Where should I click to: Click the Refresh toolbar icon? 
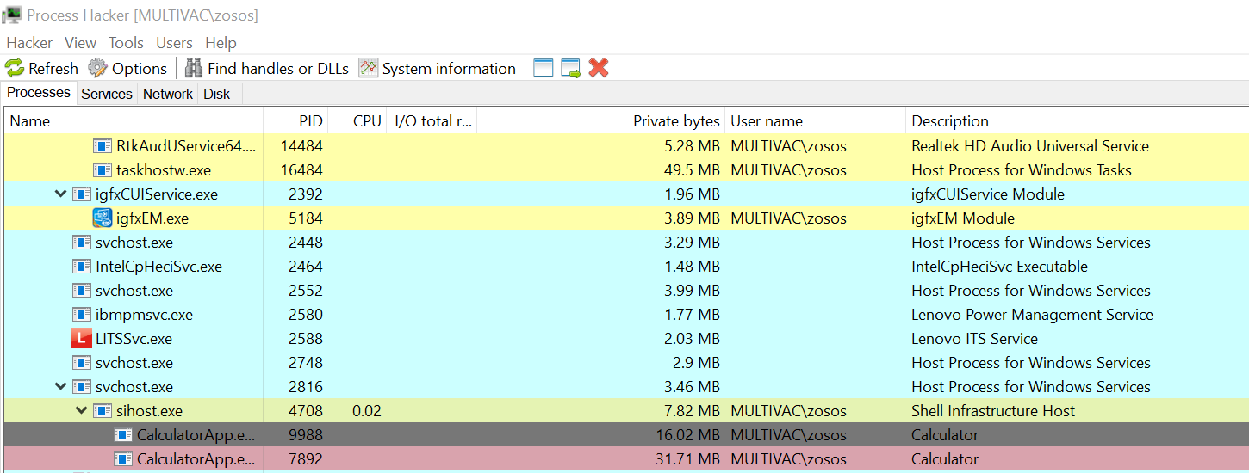(x=15, y=68)
